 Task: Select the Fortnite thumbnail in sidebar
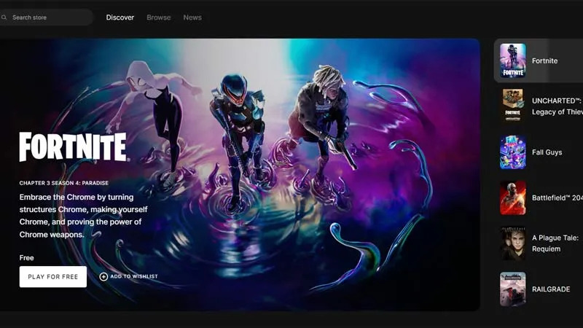[513, 60]
